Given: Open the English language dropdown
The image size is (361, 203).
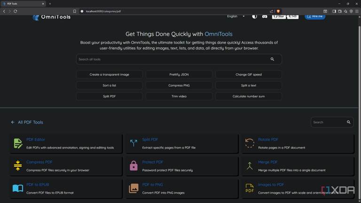Looking at the screenshot, I should pos(236,16).
